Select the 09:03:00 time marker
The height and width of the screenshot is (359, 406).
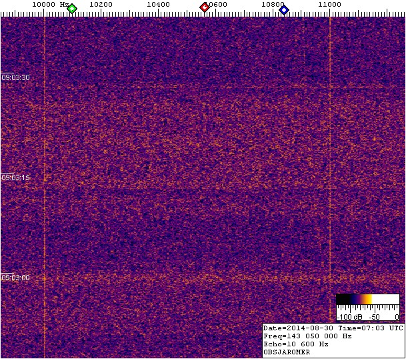point(16,278)
